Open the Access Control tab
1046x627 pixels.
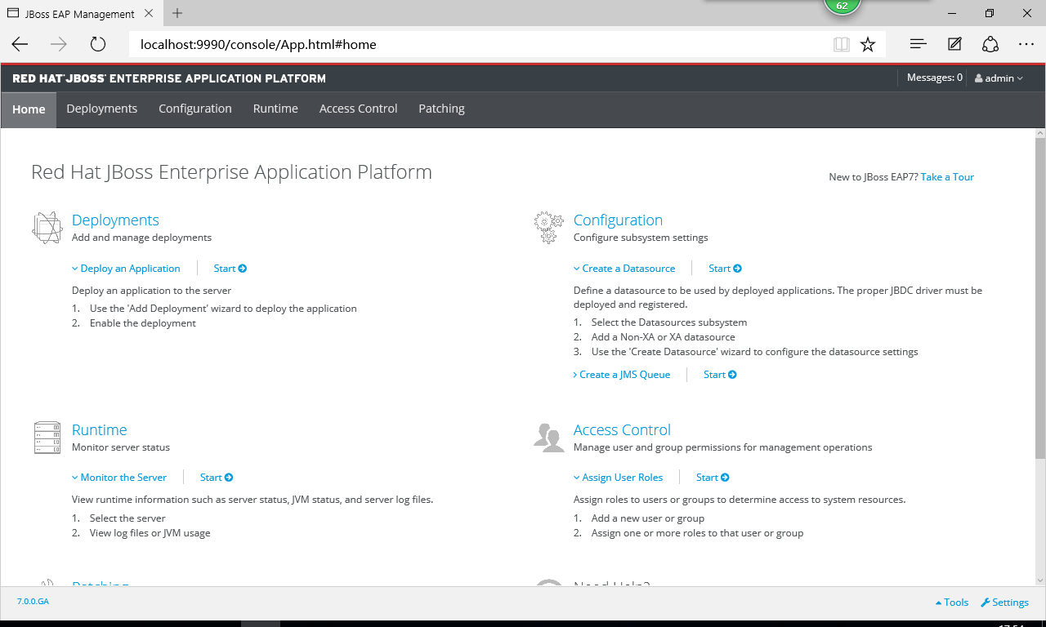click(358, 109)
